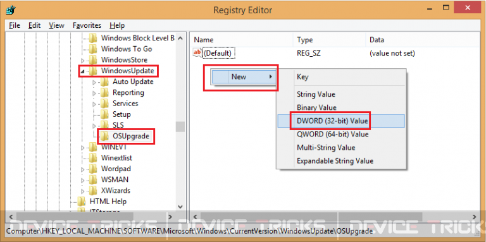Expand the XWizards key
The width and height of the screenshot is (486, 242).
pos(82,191)
